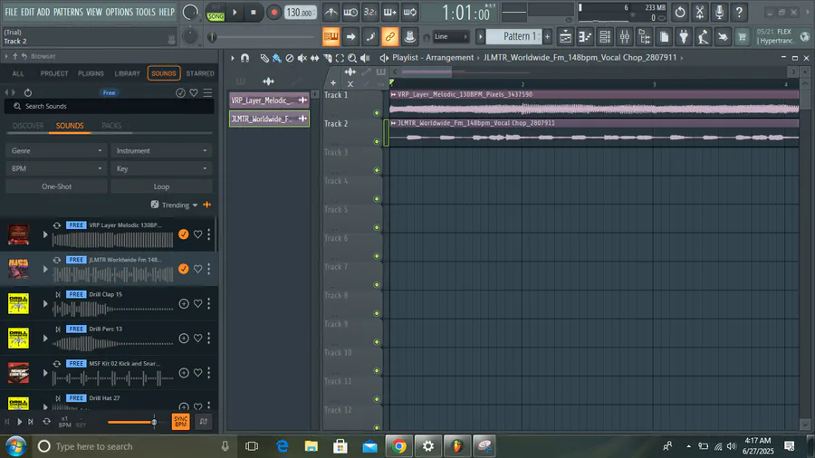Open the Playlist view icon
Image resolution: width=815 pixels, height=458 pixels.
point(565,36)
